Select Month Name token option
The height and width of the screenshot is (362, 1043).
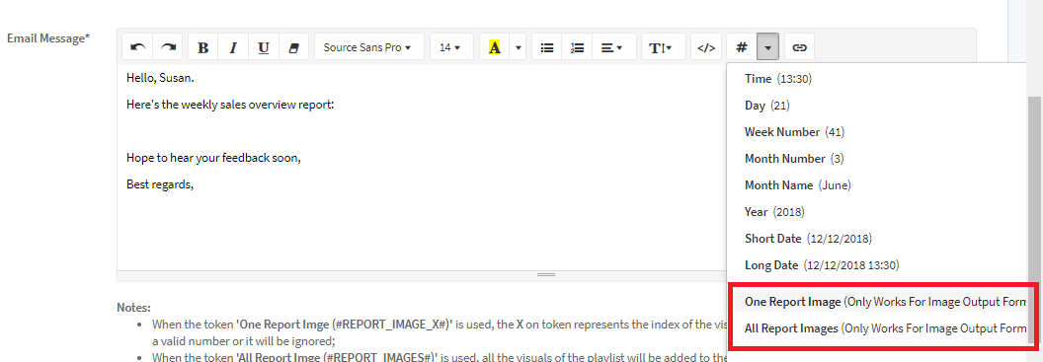click(x=877, y=185)
